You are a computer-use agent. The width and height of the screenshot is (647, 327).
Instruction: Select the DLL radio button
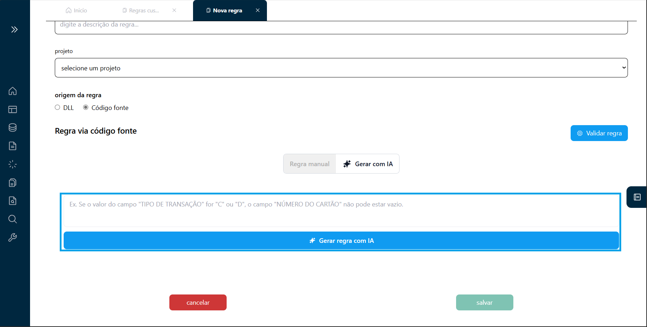[57, 107]
